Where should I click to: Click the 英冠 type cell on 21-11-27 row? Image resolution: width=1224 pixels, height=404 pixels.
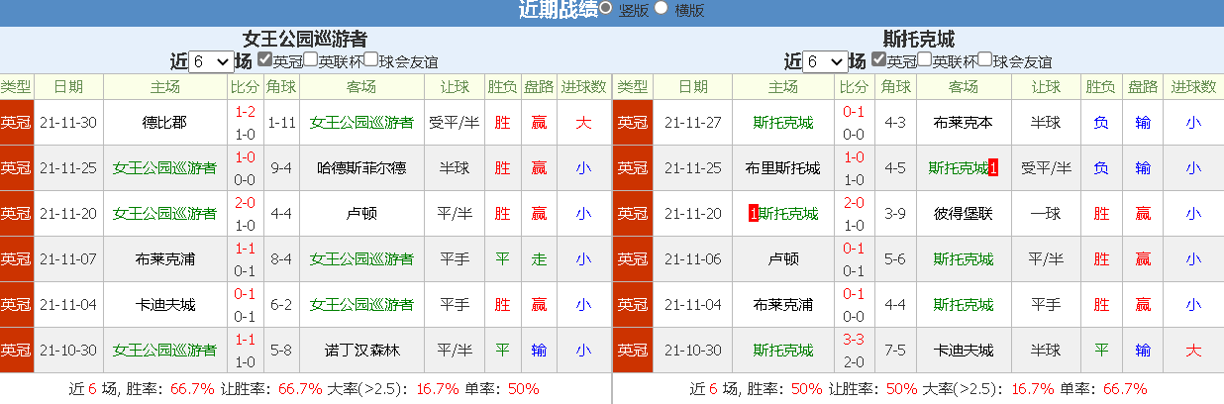tap(633, 123)
